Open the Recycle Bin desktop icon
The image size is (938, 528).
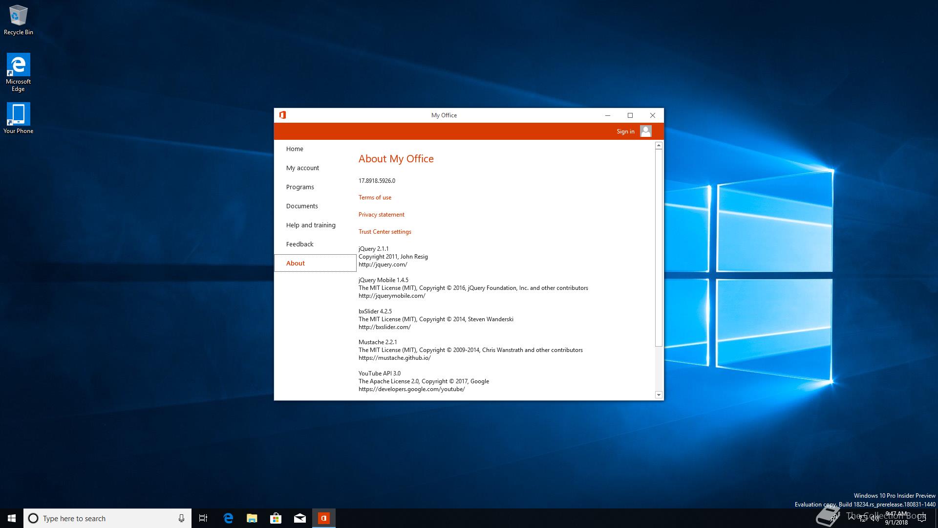pos(19,20)
